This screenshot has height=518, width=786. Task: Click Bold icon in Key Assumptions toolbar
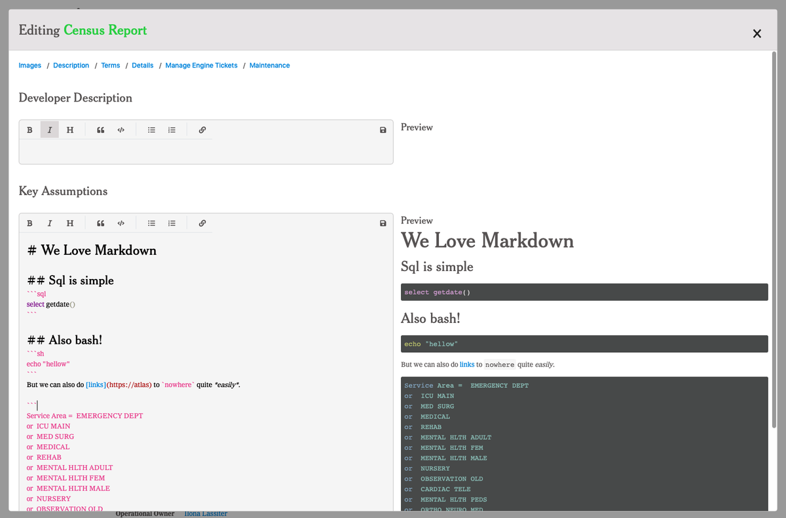point(29,223)
